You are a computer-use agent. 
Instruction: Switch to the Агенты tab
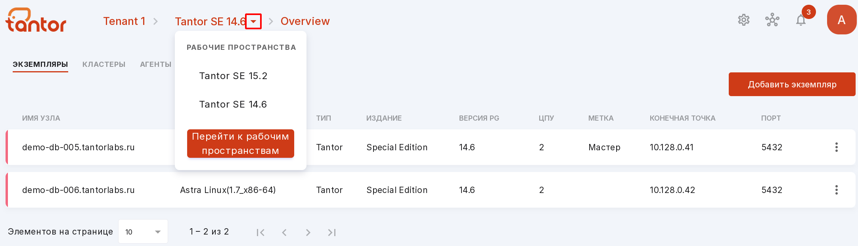pyautogui.click(x=156, y=64)
